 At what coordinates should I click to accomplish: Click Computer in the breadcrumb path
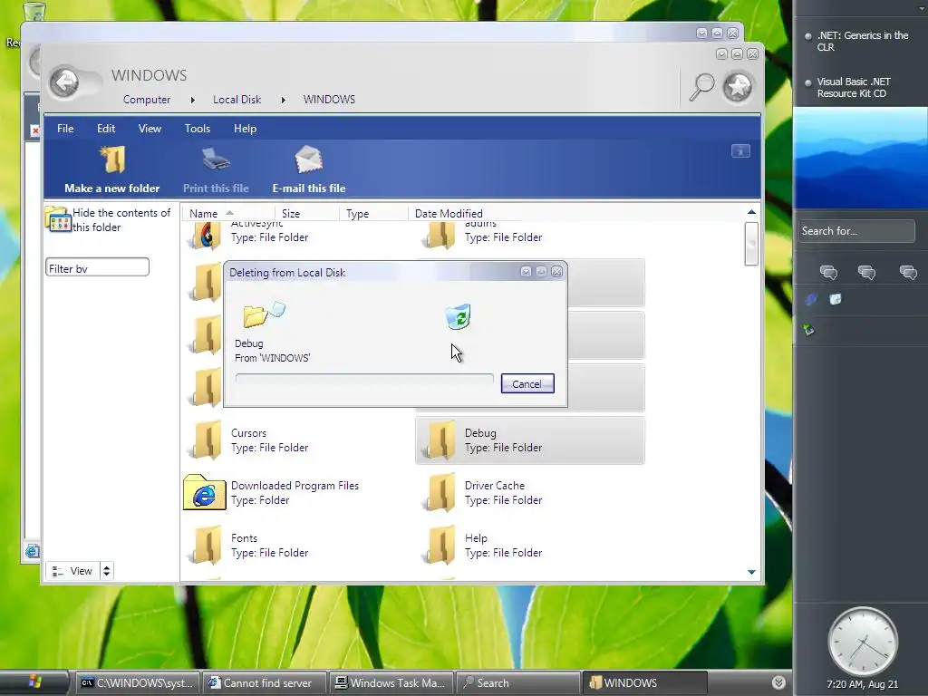147,100
